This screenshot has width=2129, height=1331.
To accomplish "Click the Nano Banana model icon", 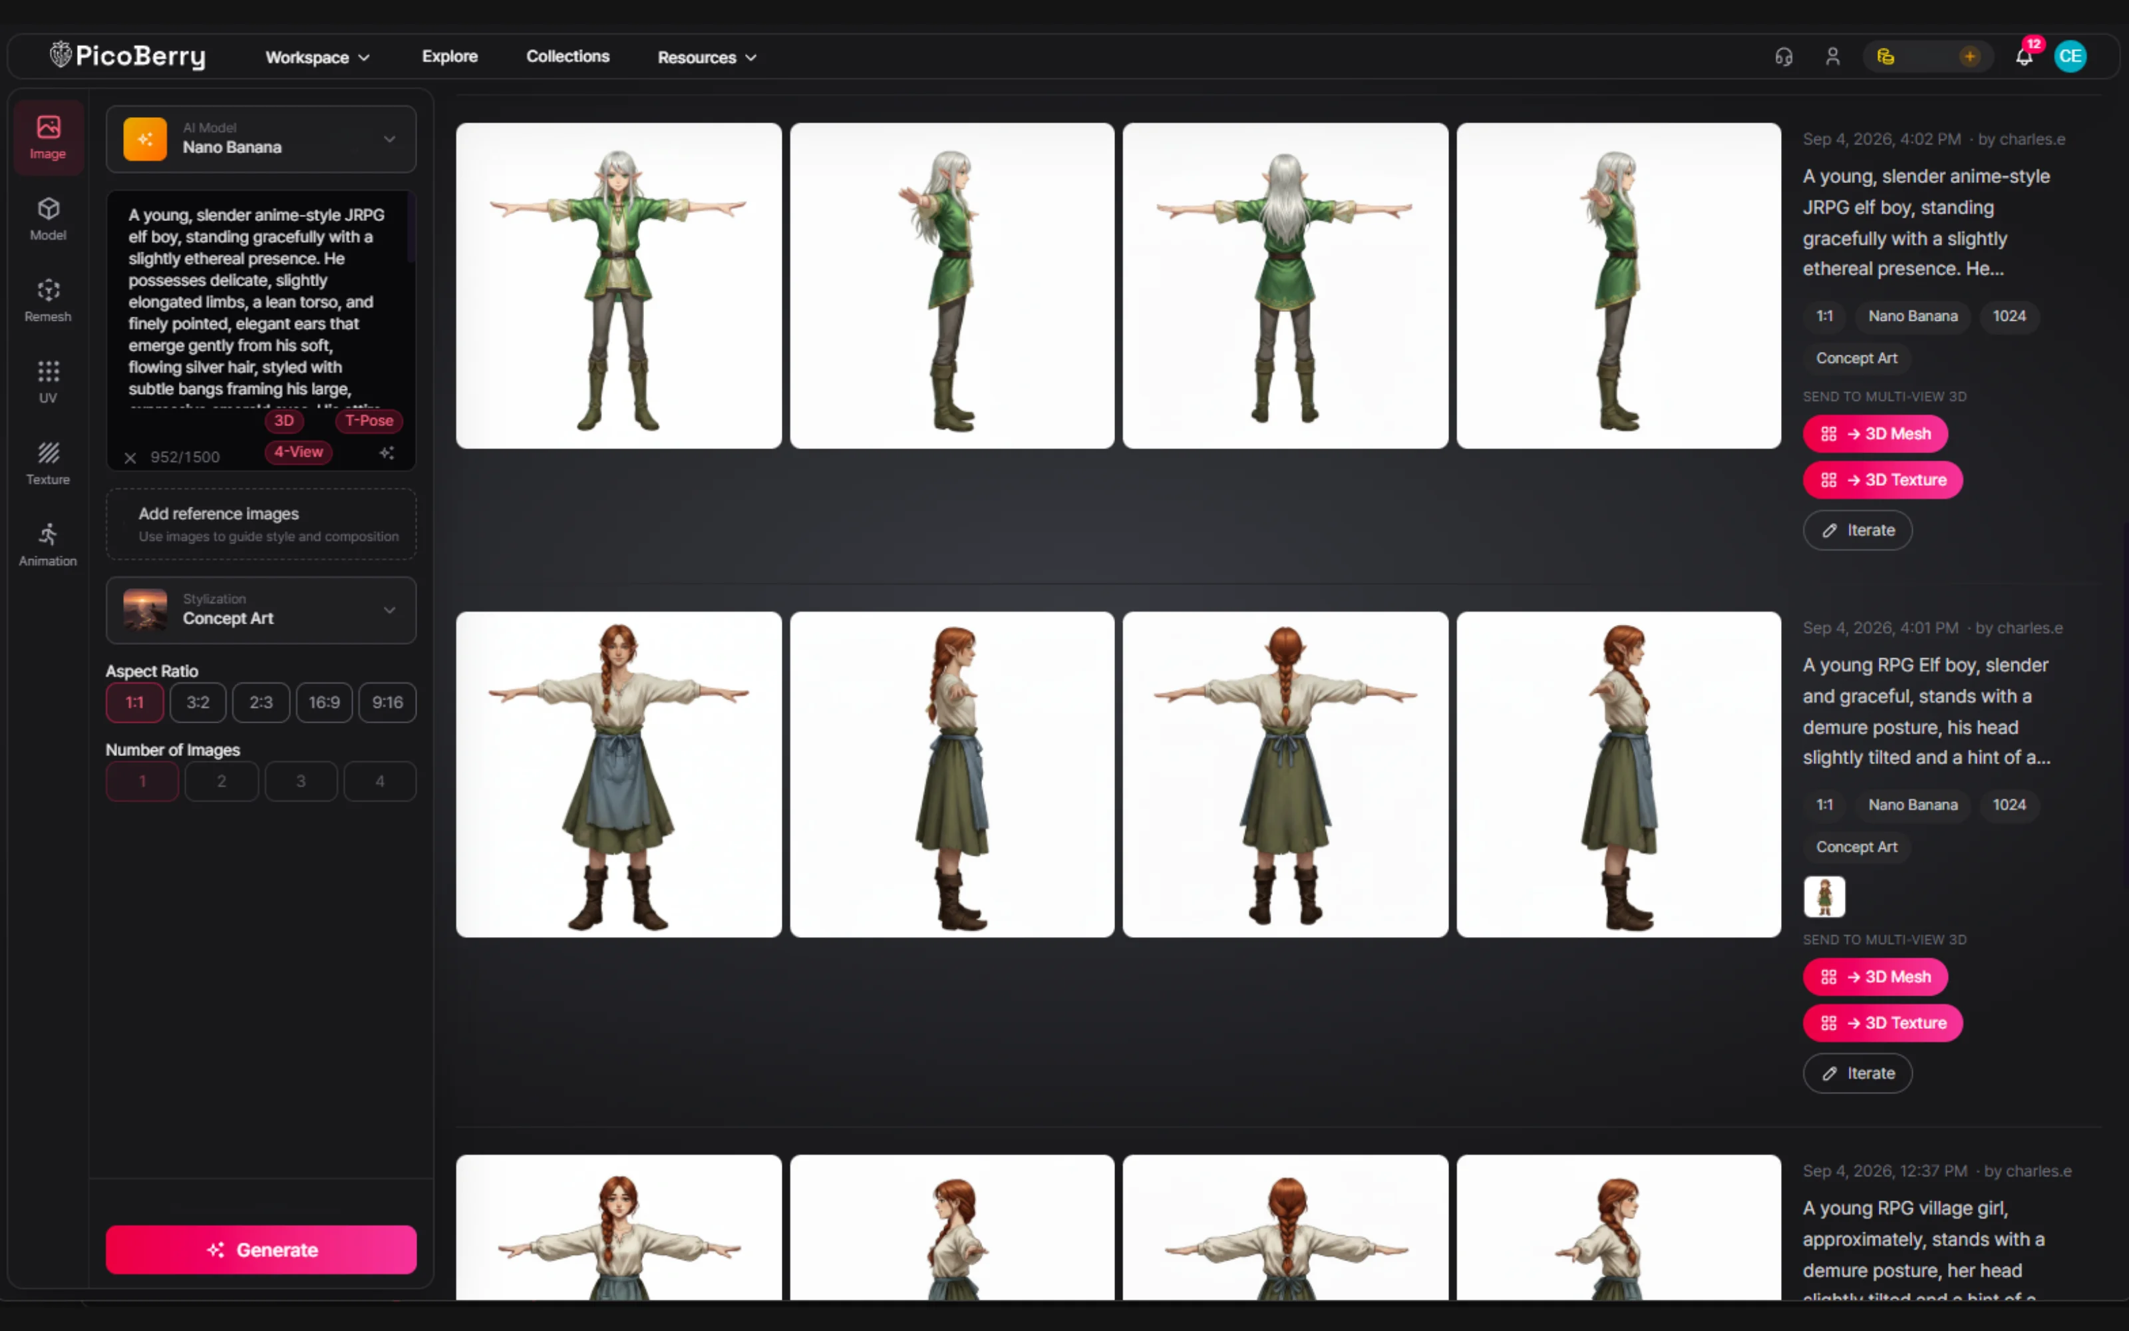I will [145, 139].
